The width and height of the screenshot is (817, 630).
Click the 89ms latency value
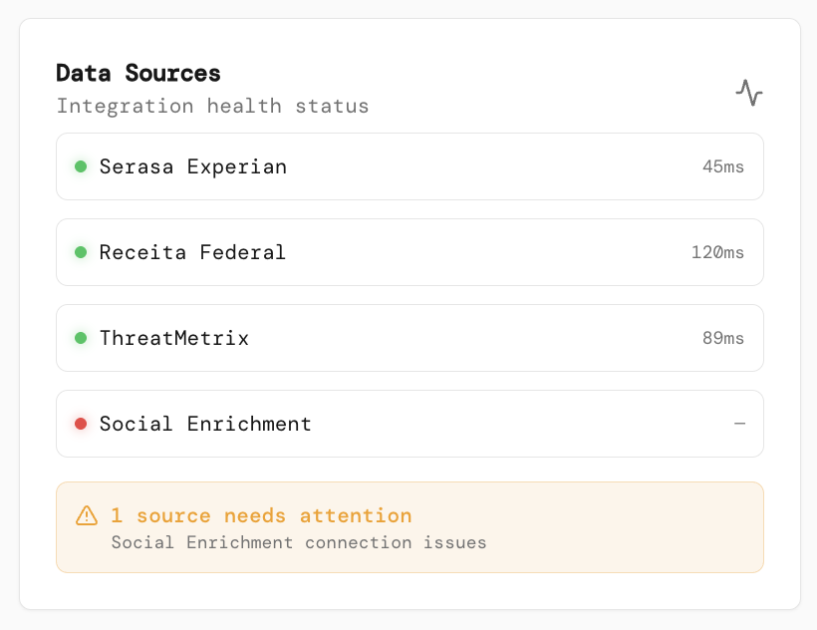[x=723, y=338]
